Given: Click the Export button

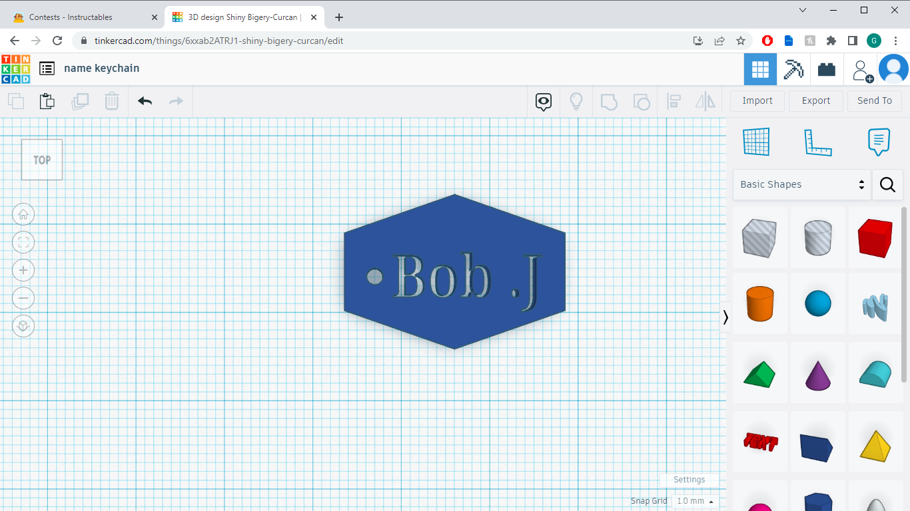Looking at the screenshot, I should [815, 100].
